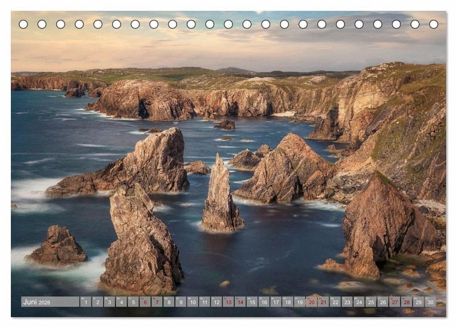Choose the last date, 30
The height and width of the screenshot is (328, 457).
(x=430, y=302)
